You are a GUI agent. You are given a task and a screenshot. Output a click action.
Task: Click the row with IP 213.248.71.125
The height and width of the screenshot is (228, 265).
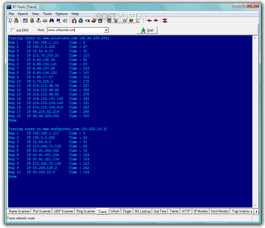click(x=48, y=146)
